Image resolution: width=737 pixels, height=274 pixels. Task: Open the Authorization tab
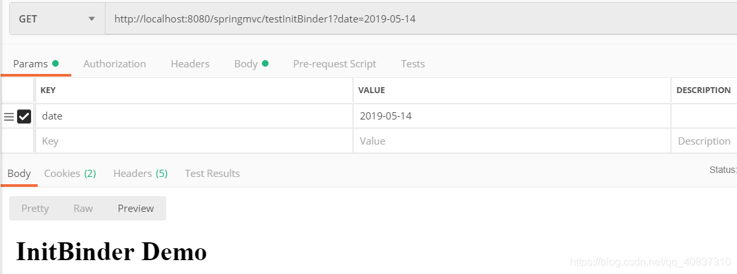115,64
